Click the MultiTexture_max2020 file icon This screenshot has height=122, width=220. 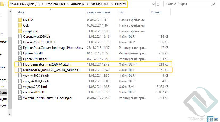(x=20, y=70)
